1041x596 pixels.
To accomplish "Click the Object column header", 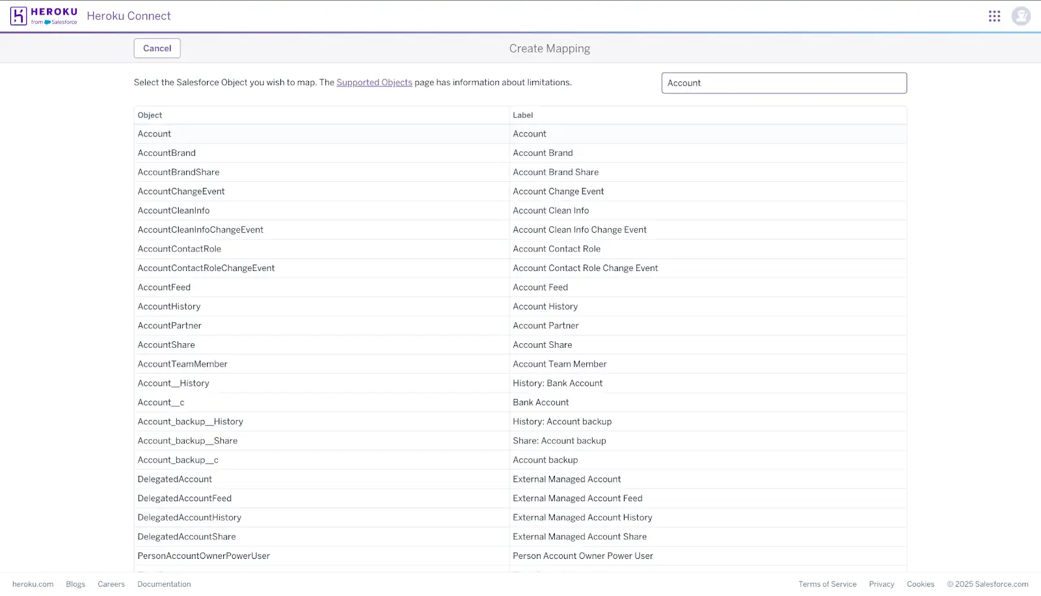I will 150,114.
